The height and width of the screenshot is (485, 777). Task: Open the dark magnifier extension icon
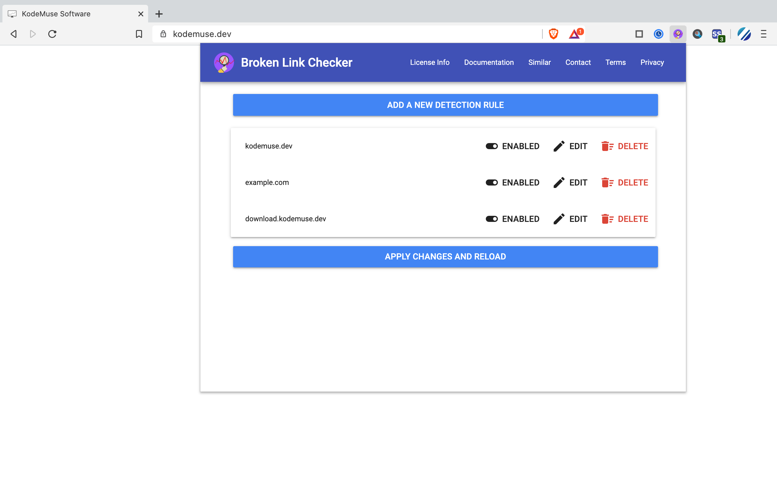[697, 34]
